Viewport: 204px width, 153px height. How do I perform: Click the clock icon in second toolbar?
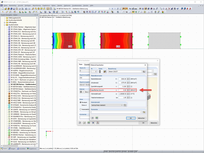pos(15,12)
